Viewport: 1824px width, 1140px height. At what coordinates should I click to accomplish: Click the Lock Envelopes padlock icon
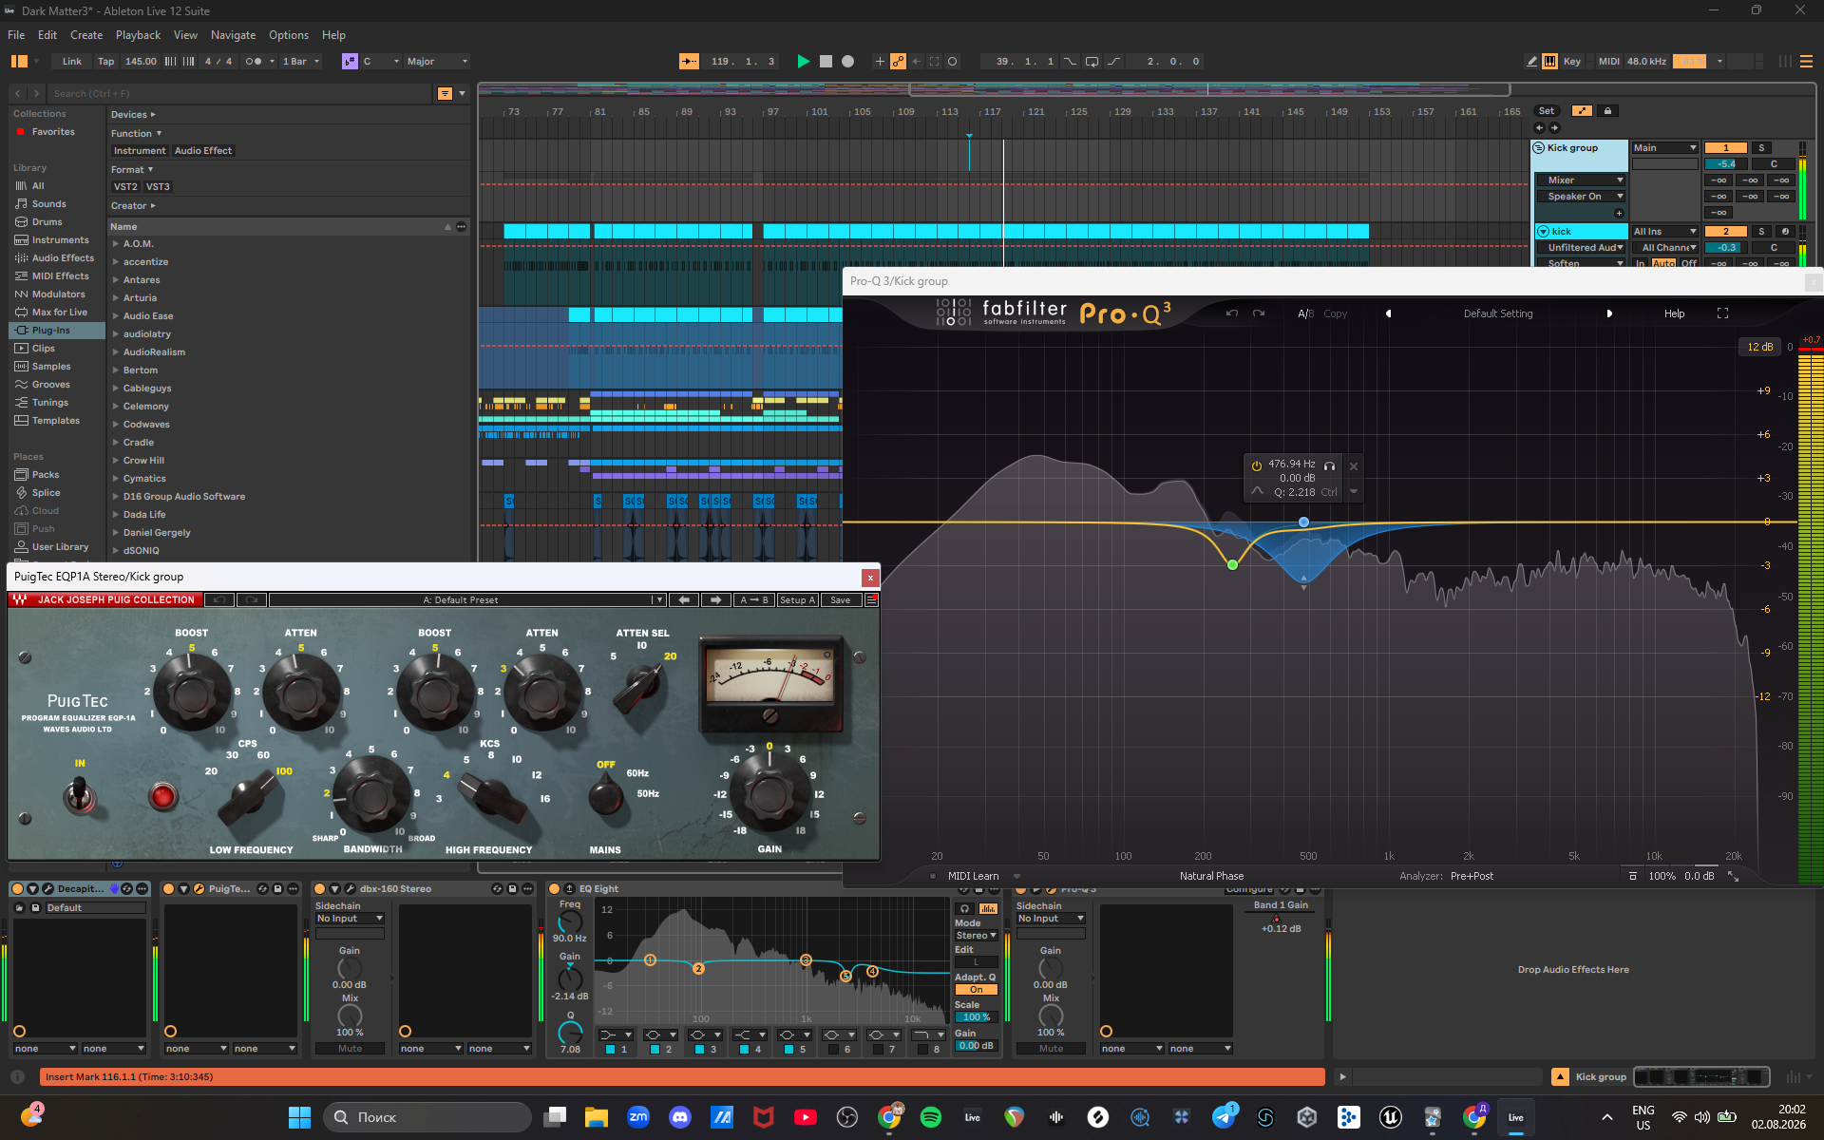coord(1607,111)
